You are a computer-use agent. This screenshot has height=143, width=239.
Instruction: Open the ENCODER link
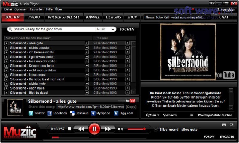click(227, 137)
